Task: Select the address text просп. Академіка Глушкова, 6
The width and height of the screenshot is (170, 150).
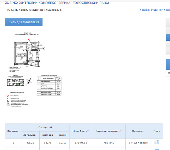Action: [40, 10]
